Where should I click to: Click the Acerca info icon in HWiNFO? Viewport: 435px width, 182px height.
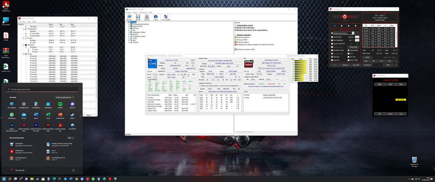[x=156, y=17]
